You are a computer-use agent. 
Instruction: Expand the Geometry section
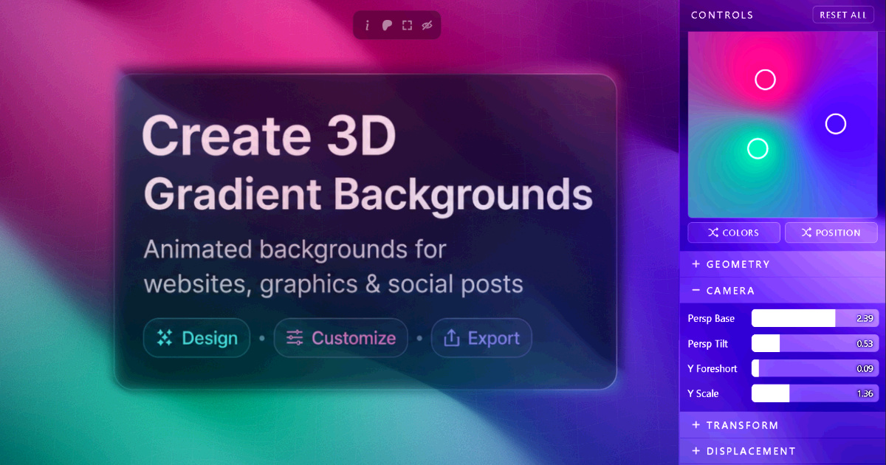[x=783, y=264]
